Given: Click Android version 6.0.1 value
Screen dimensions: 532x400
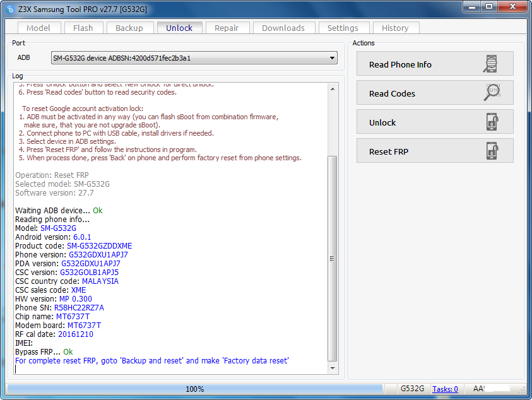Looking at the screenshot, I should (x=82, y=237).
